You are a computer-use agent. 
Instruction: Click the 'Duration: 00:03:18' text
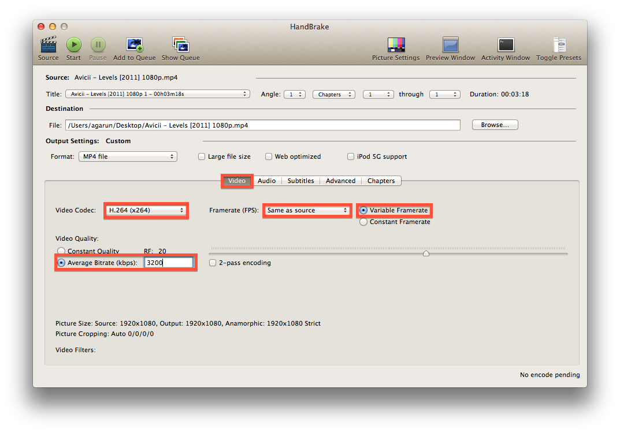point(499,94)
